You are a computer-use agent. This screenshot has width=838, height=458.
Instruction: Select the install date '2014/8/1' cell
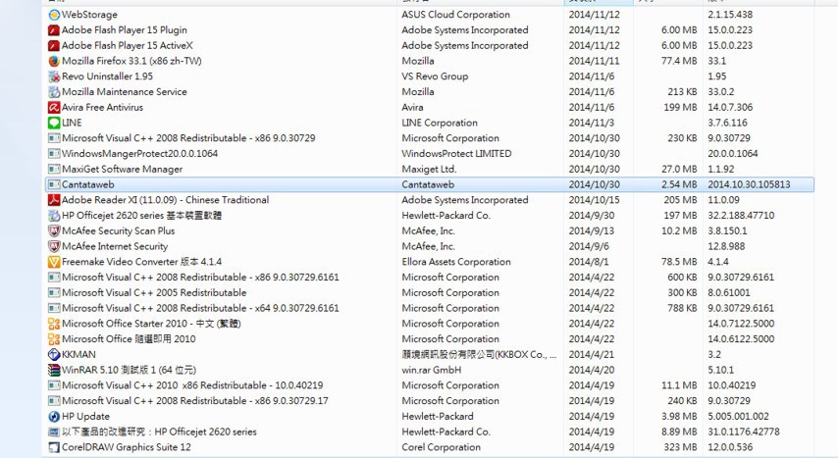tap(589, 262)
